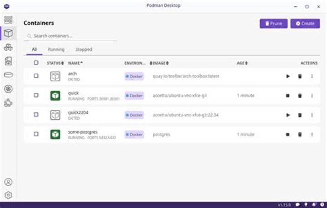327x208 pixels.
Task: Click the Prune button
Action: click(x=273, y=24)
